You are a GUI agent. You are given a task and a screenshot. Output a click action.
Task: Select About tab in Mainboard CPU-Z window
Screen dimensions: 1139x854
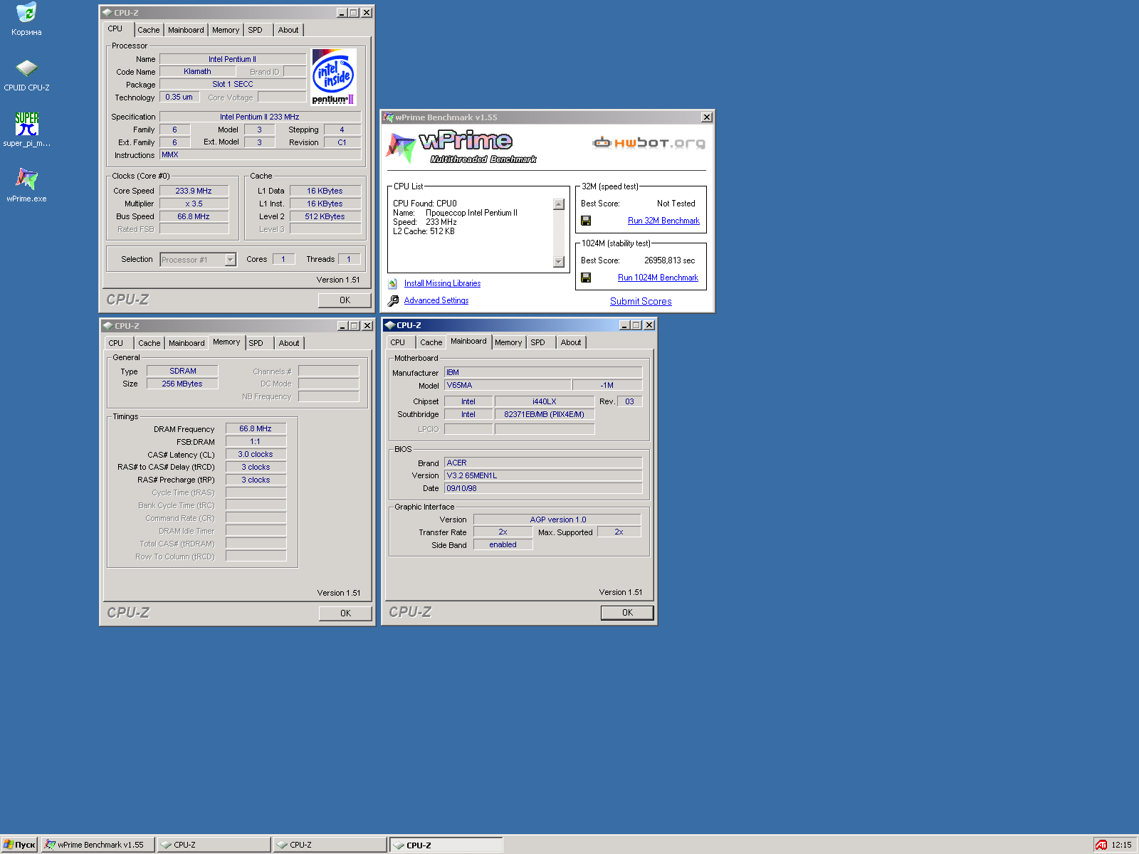point(571,342)
